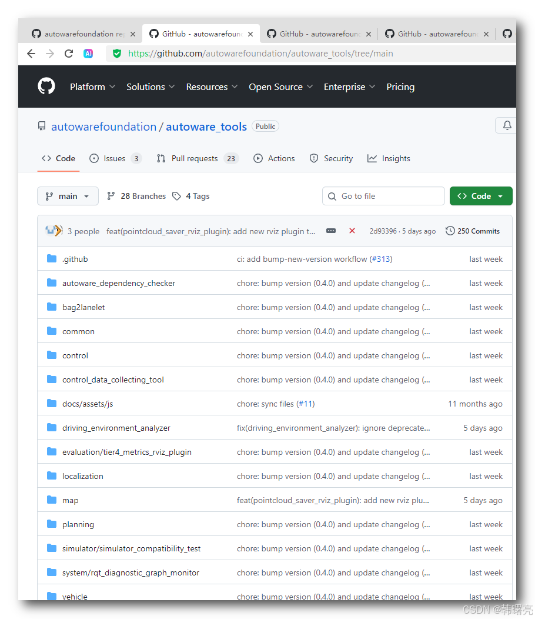Click the notifications bell icon
The image size is (535, 619).
507,125
